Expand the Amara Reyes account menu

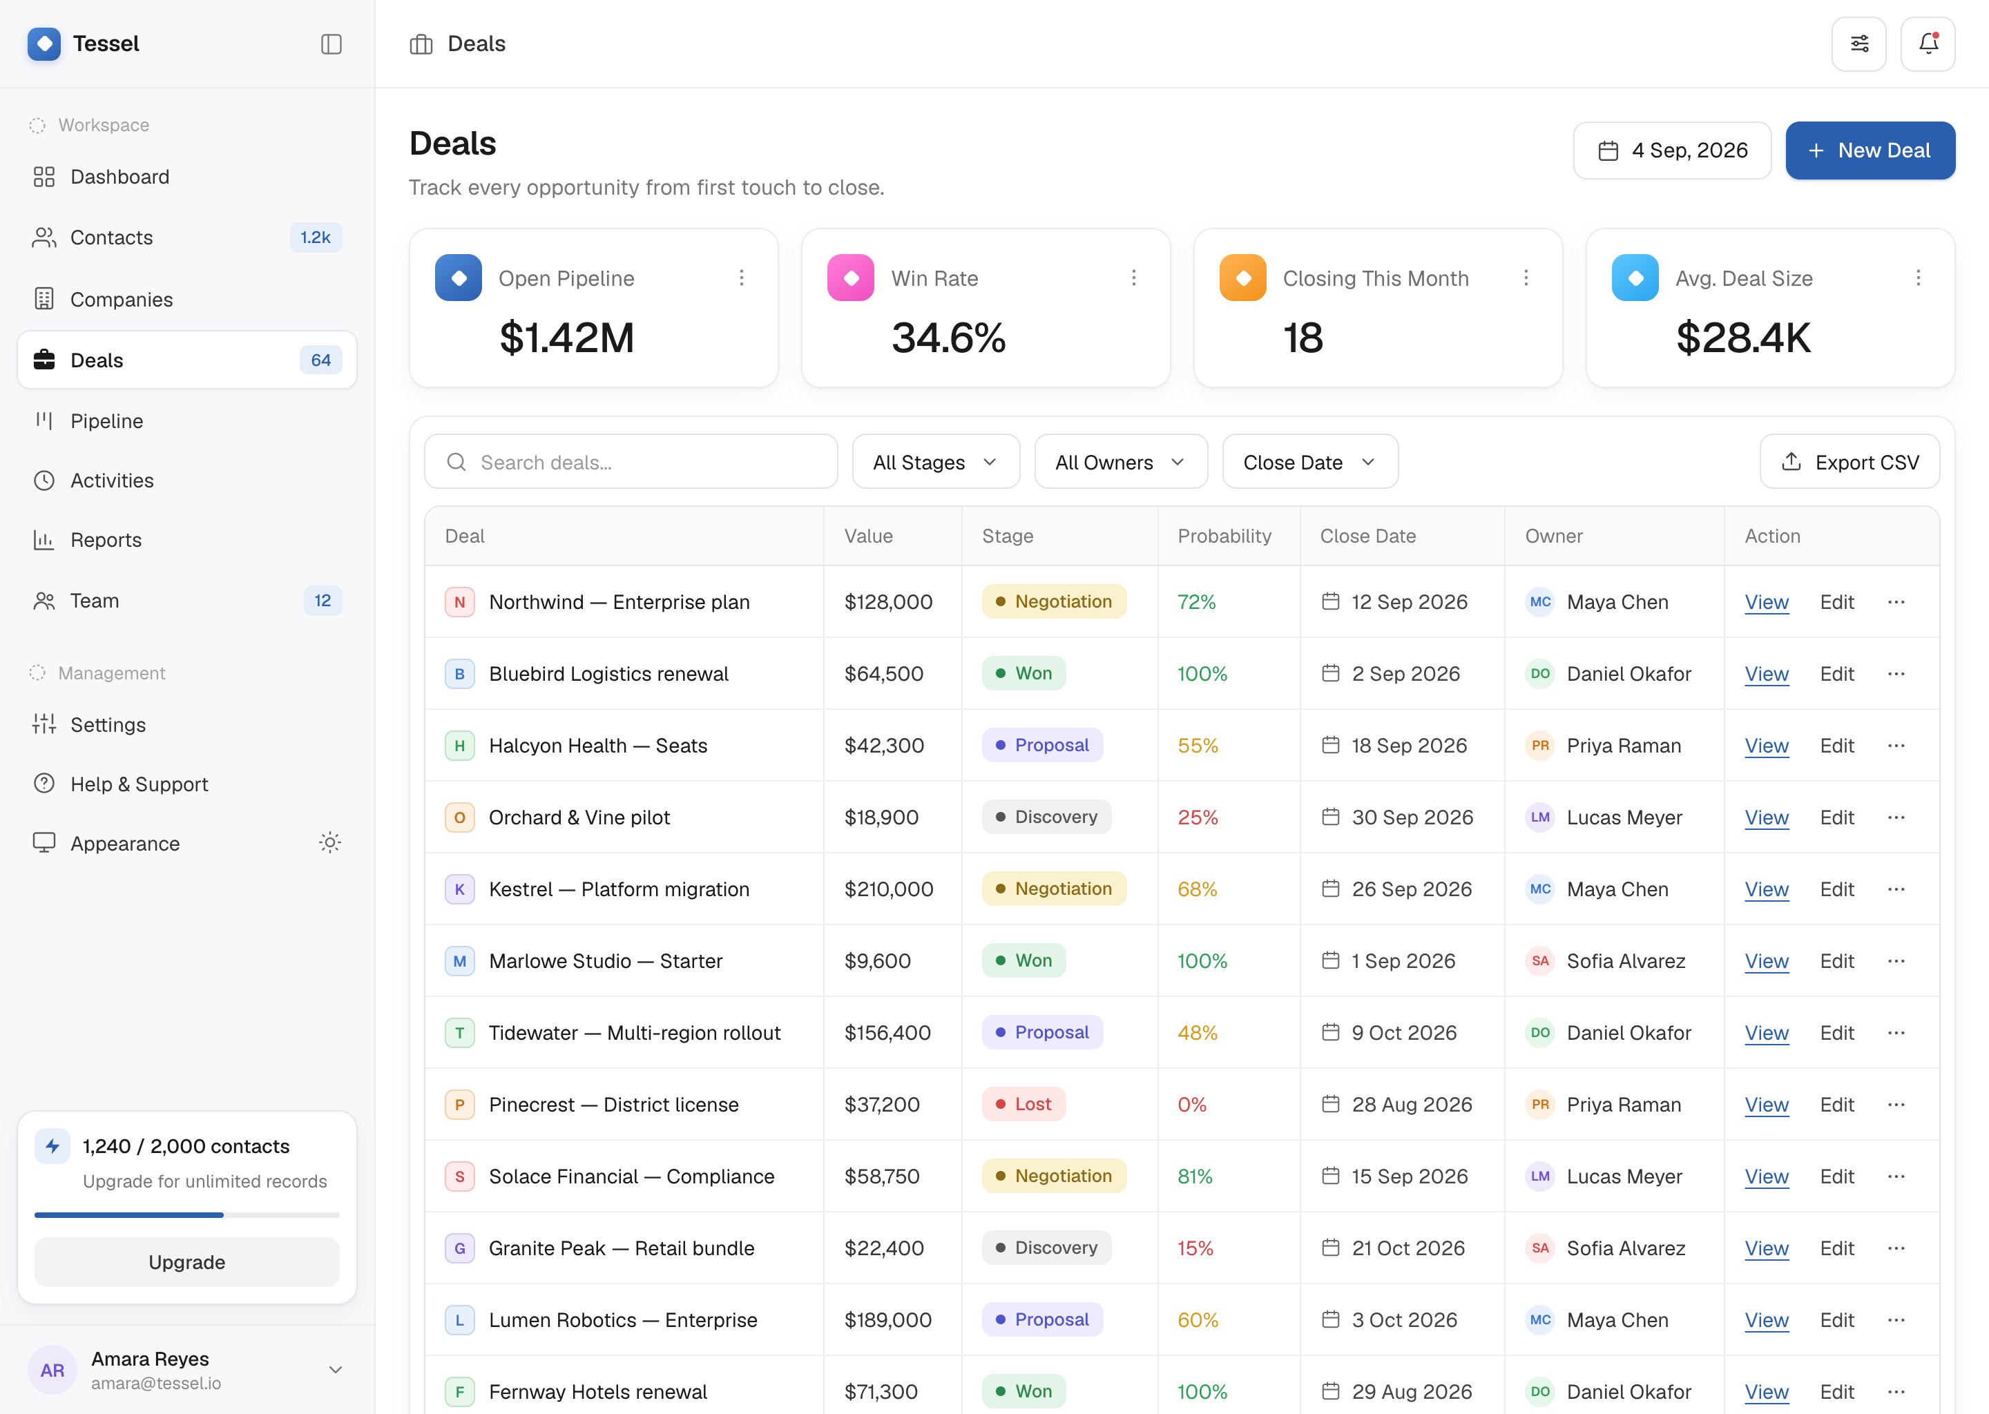[x=335, y=1370]
